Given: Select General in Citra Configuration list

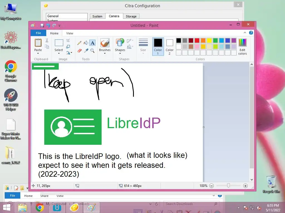Looking at the screenshot, I should (67, 16).
